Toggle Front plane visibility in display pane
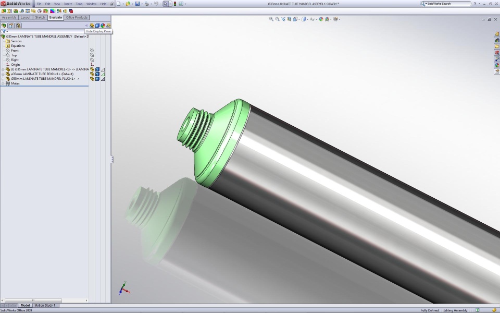Image resolution: width=500 pixels, height=313 pixels. [92, 51]
